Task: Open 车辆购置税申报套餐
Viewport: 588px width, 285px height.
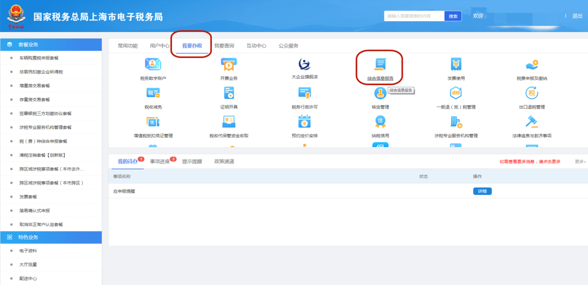Action: click(x=39, y=58)
